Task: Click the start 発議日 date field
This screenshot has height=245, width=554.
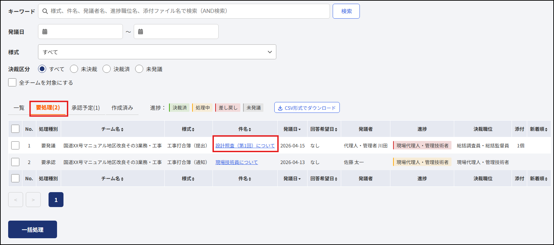Action: [x=80, y=32]
